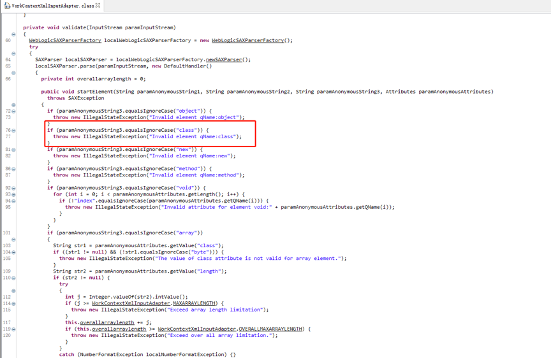
Task: Click line number 60 in the gutter
Action: tap(8, 40)
